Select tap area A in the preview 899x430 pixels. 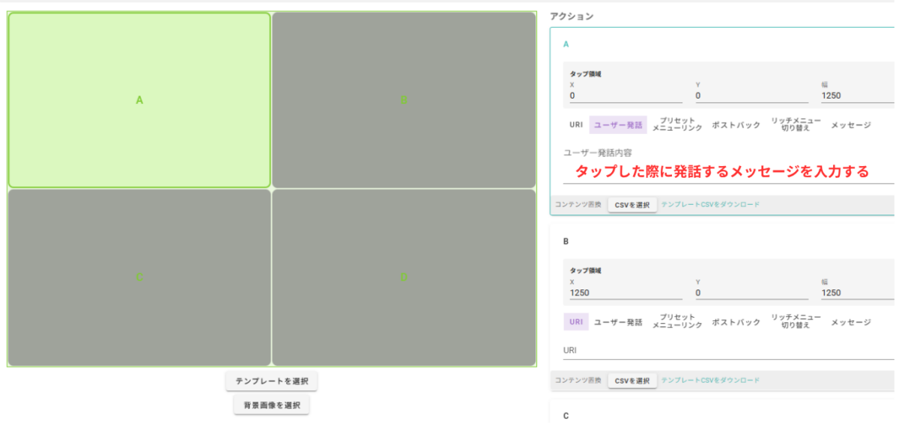pyautogui.click(x=139, y=100)
